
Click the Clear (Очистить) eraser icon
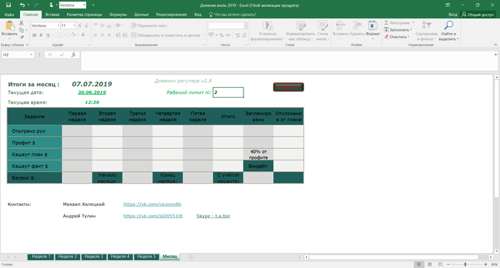[386, 36]
